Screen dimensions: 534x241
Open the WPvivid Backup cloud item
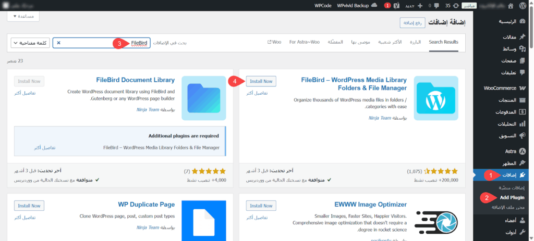coord(357,5)
